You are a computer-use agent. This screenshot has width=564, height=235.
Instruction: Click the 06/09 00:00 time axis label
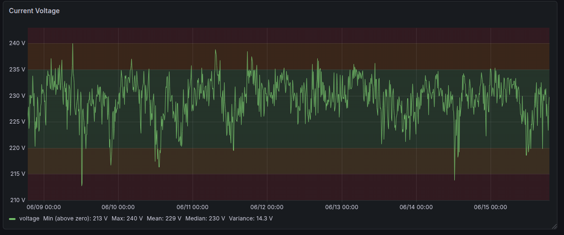pyautogui.click(x=44, y=207)
